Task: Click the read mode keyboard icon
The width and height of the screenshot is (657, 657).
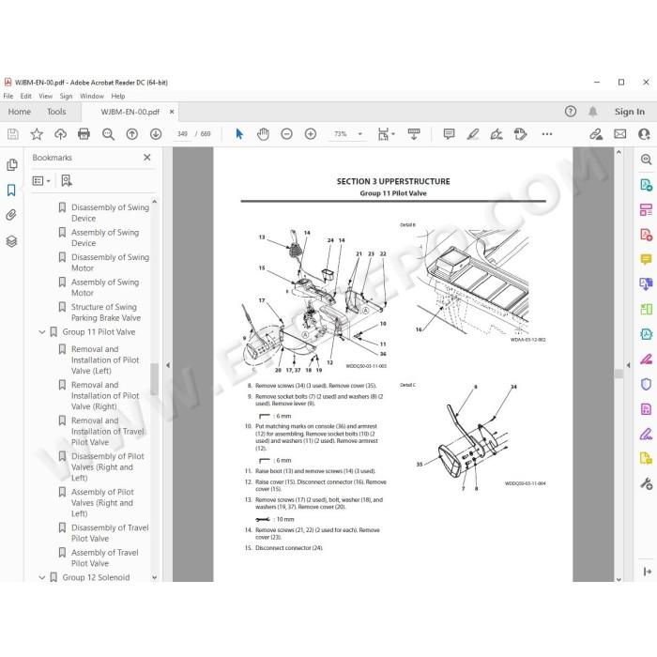Action: point(414,134)
